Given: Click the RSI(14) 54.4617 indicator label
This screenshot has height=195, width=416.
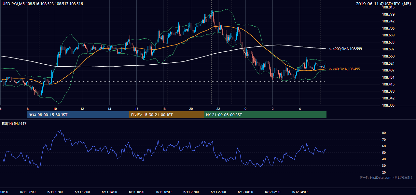Looking at the screenshot, I should 14,123.
